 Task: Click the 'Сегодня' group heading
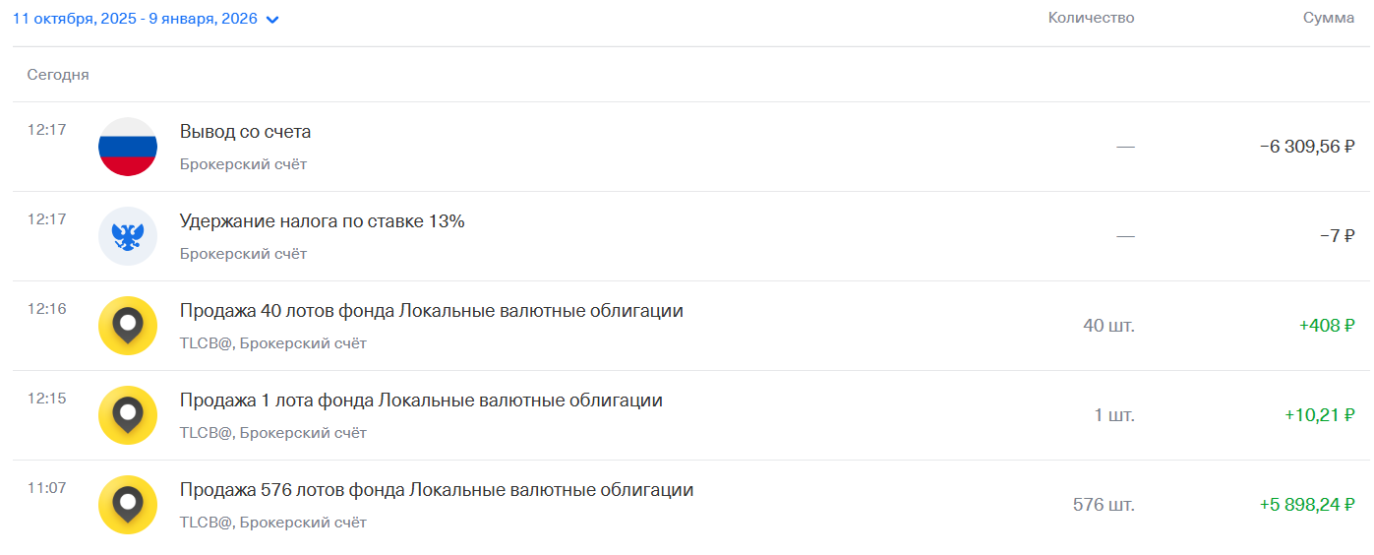pos(58,75)
